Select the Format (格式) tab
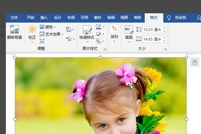201x134 pixels. (x=154, y=18)
